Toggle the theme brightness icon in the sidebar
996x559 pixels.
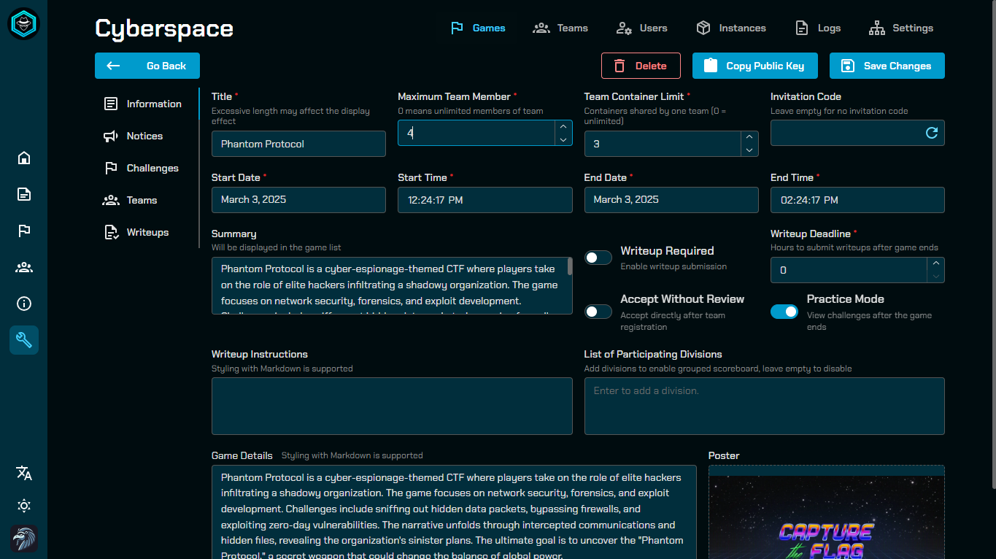click(23, 506)
